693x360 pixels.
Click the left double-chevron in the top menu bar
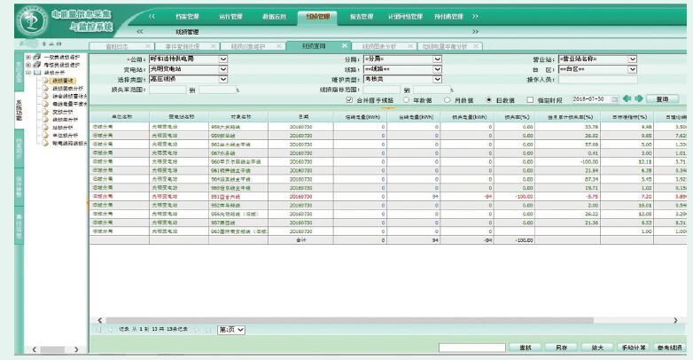[x=152, y=16]
